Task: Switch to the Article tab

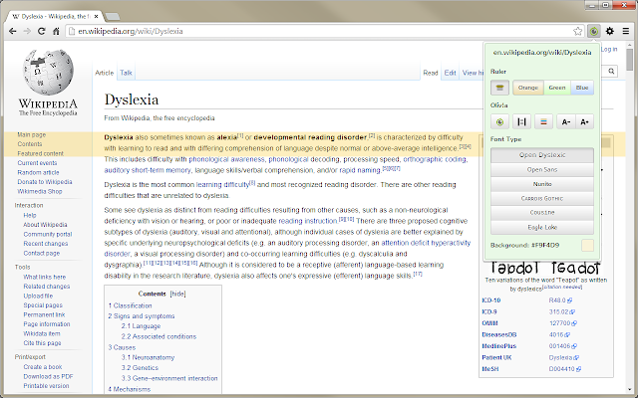Action: pyautogui.click(x=104, y=73)
